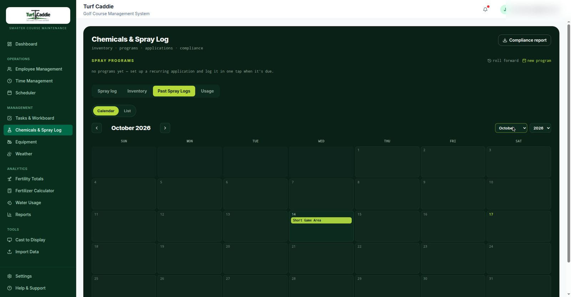Go to previous month arrow

(x=97, y=128)
